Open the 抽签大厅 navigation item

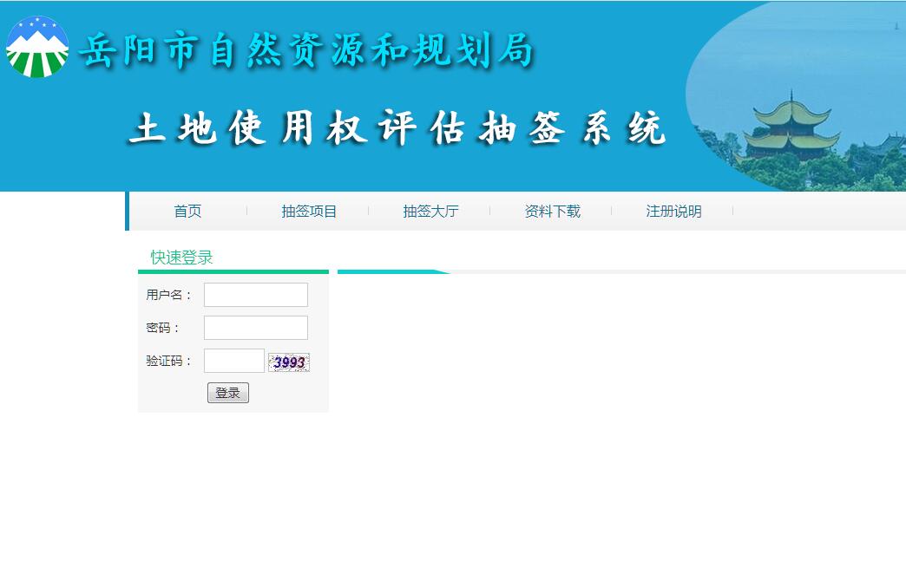[x=430, y=212]
